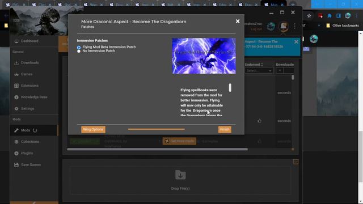Viewport: 363px width, 204px height.
Task: Click the Drop File(s) download folder icon
Action: (180, 175)
